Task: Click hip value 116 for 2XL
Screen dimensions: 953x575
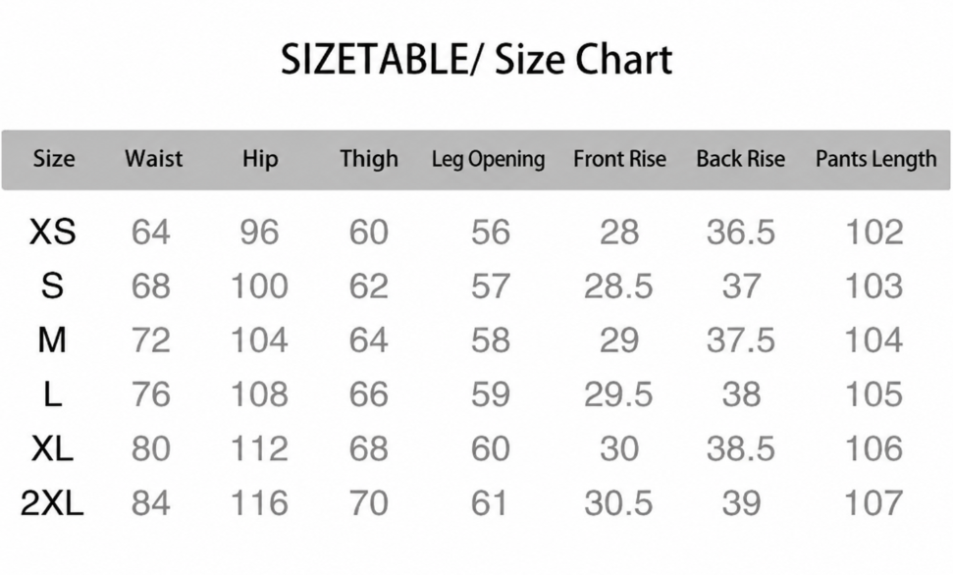Action: coord(259,503)
